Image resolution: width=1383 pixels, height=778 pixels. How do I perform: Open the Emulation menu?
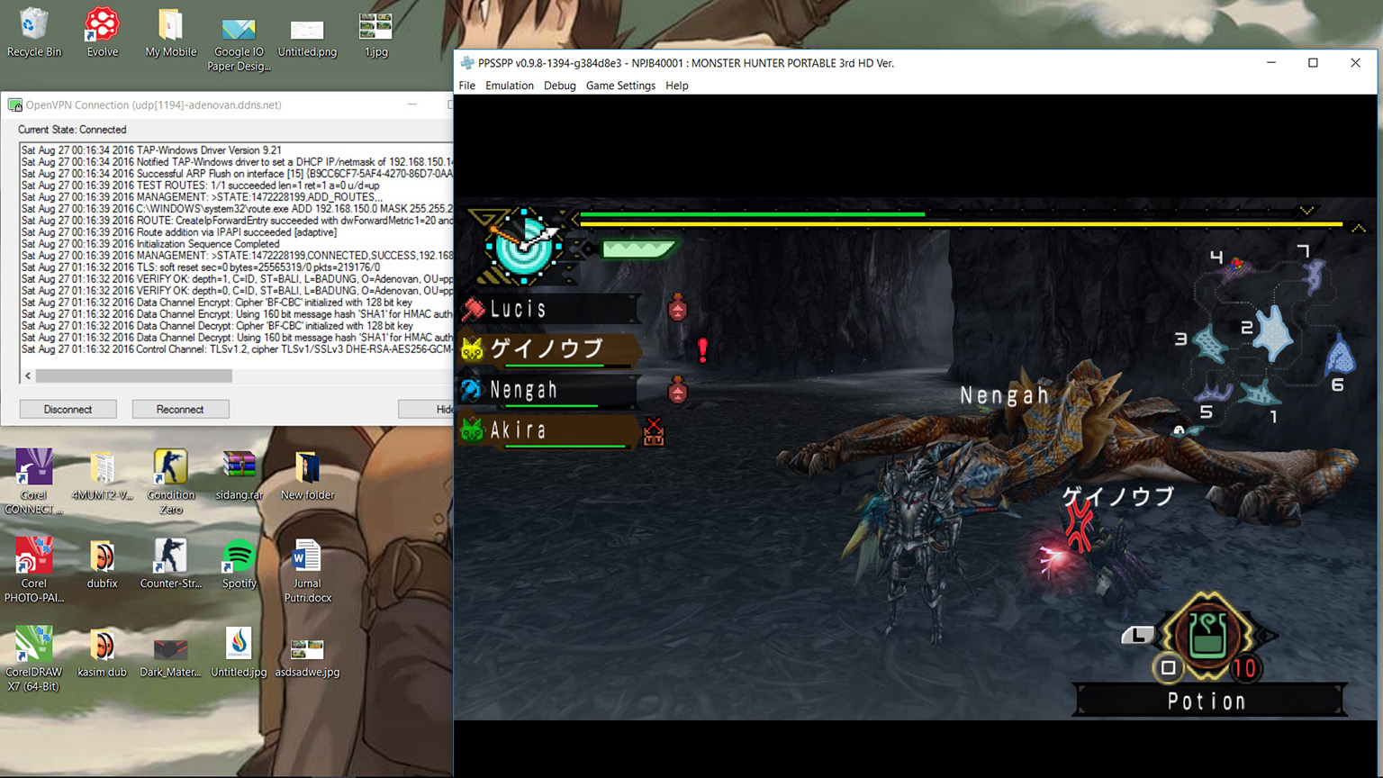(x=509, y=86)
